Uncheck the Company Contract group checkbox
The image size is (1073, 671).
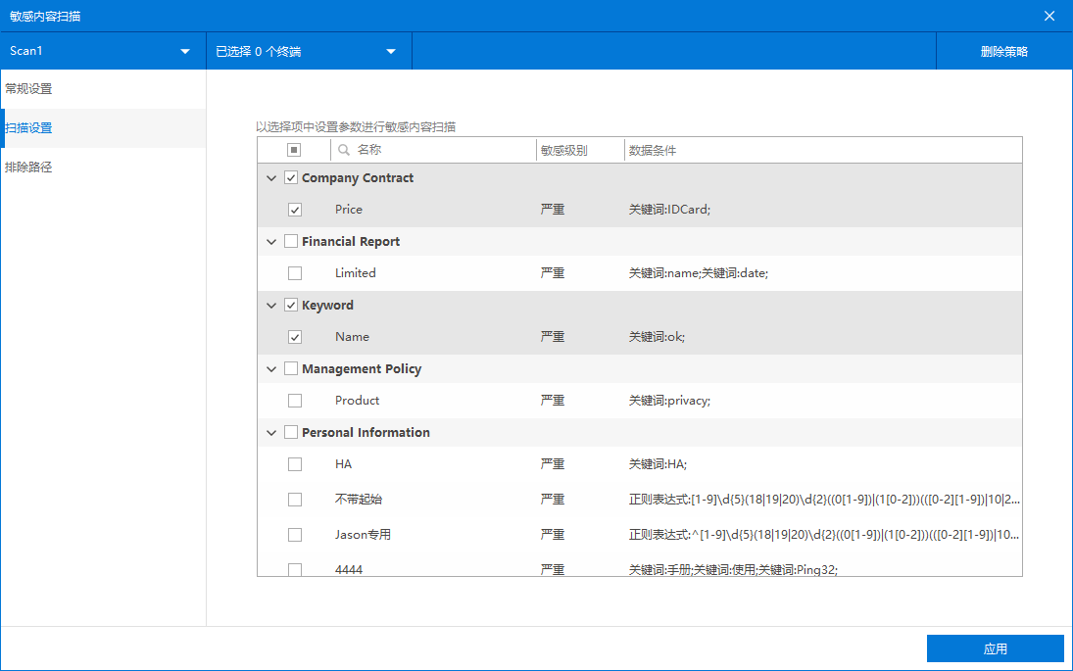(291, 178)
